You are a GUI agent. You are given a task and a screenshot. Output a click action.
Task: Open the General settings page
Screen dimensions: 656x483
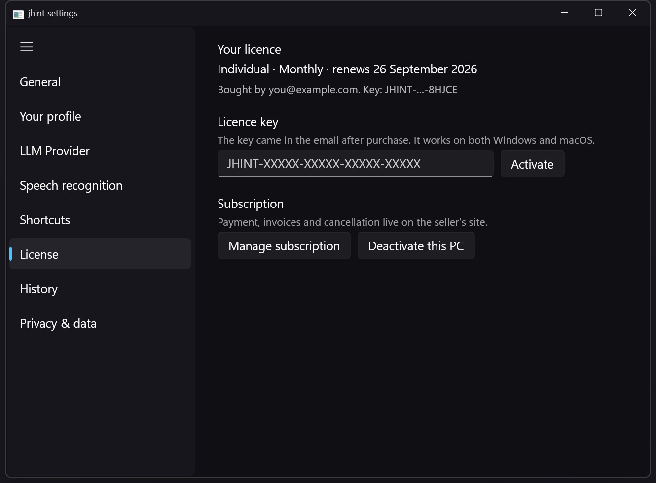click(x=100, y=82)
